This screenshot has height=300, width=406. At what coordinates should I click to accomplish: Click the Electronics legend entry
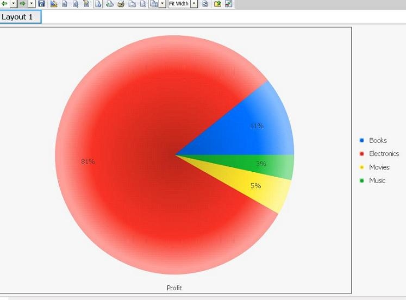pyautogui.click(x=384, y=154)
